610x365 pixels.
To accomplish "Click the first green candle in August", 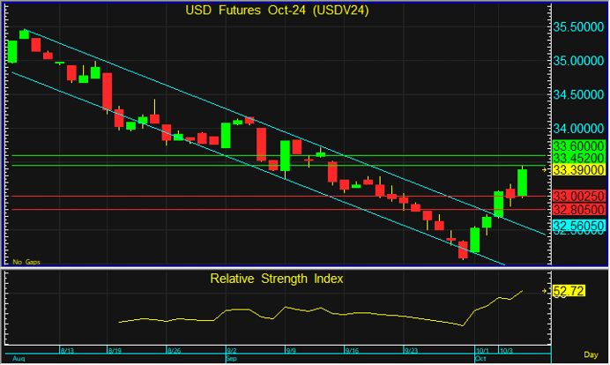I will [12, 51].
